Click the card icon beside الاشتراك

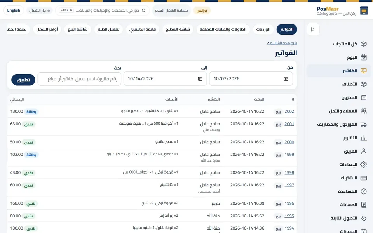(364, 178)
